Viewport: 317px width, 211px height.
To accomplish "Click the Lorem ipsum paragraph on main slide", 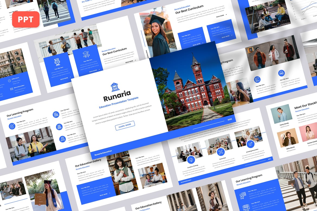I will (x=122, y=113).
